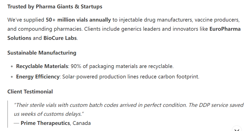Click the 'Energy Efficiency' bullet label
Screen dimensions: 247x131
pos(38,77)
